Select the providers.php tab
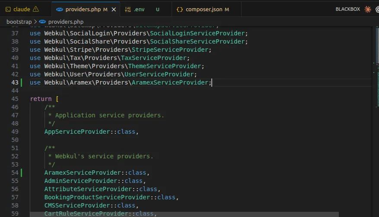This screenshot has height=217, width=379. coord(86,9)
